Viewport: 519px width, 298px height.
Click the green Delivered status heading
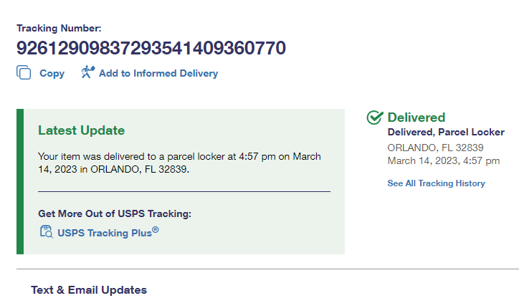tap(416, 117)
